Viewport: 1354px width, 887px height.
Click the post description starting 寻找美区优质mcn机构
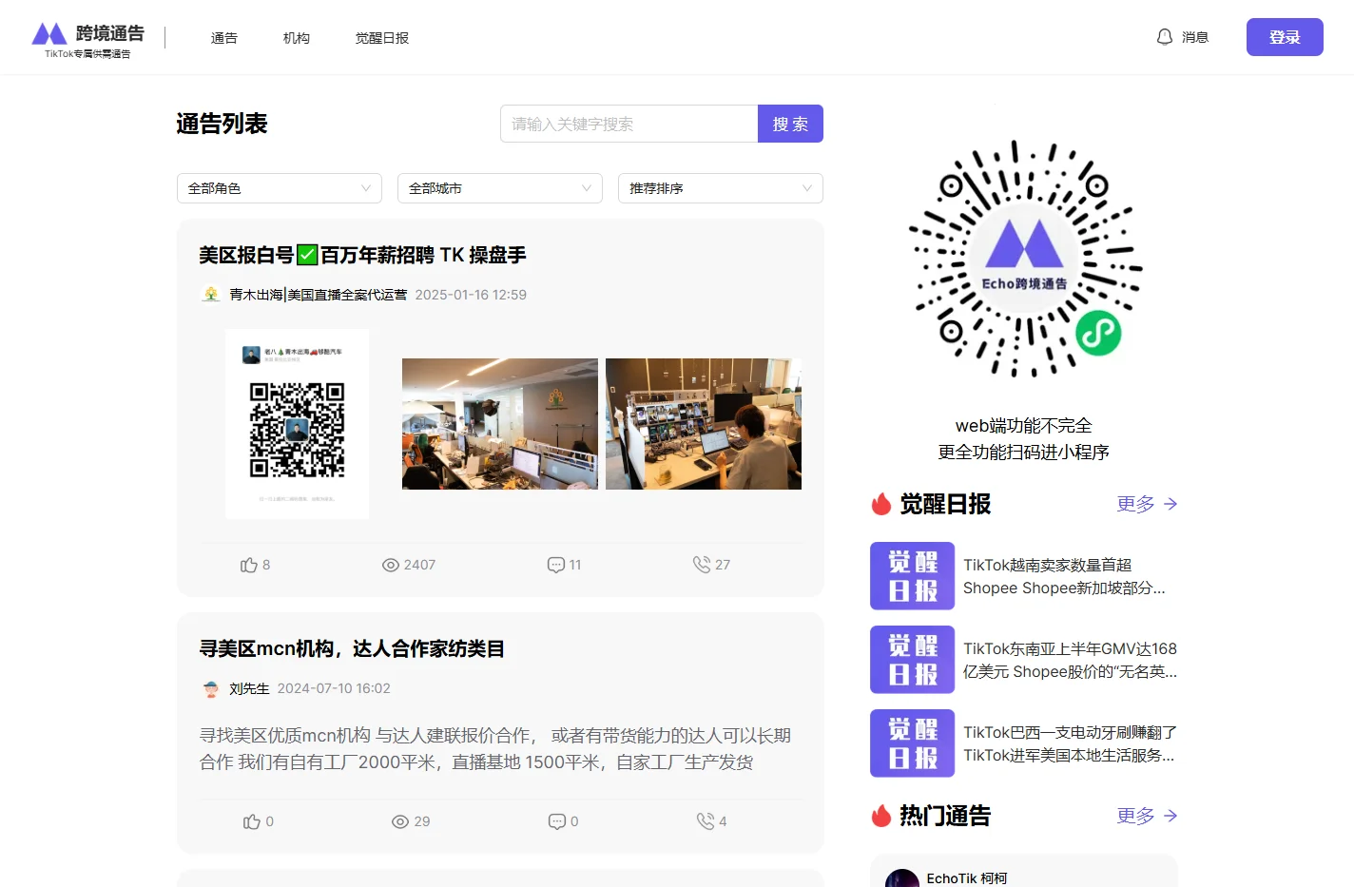[495, 749]
